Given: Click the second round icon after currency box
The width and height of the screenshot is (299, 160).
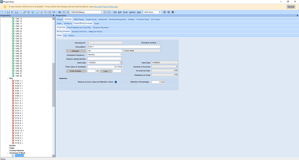Looking at the screenshot, I should (x=169, y=12).
